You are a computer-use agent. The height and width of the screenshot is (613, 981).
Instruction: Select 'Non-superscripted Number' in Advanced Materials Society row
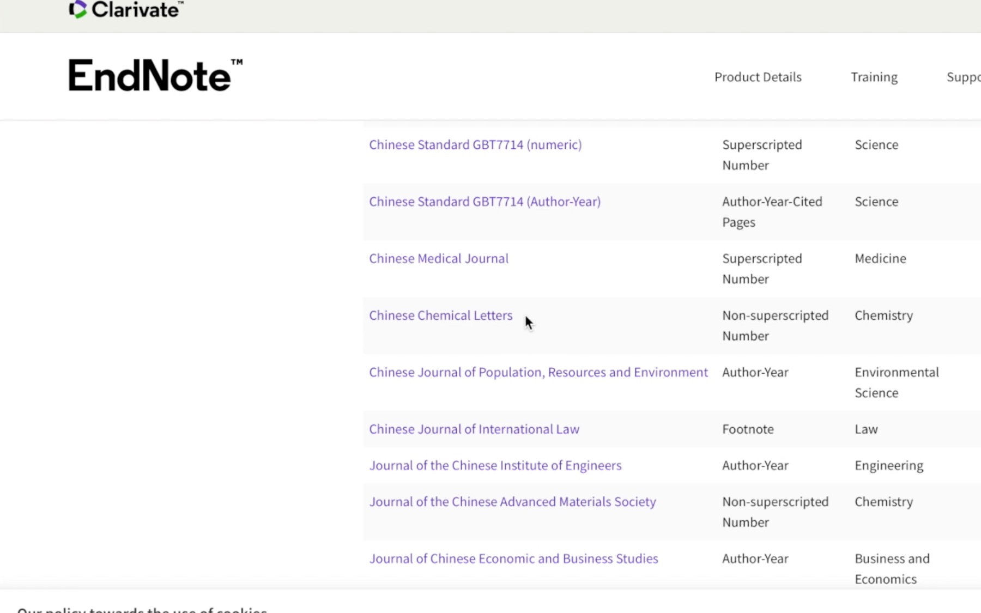coord(775,512)
